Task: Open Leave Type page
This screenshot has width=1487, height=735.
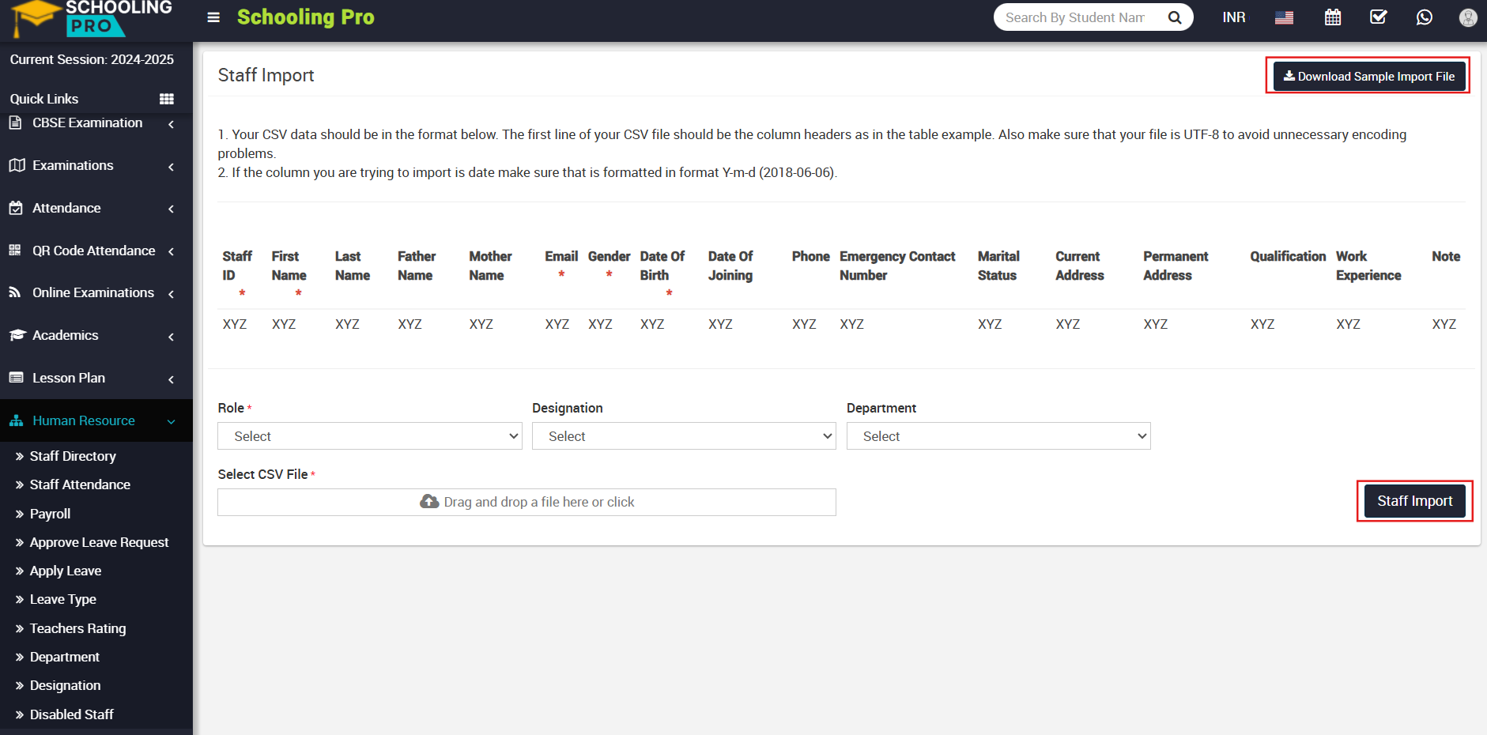Action: 62,599
